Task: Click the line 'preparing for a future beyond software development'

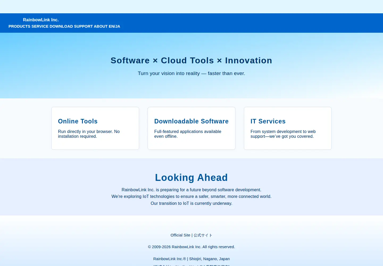Action: coord(191,190)
